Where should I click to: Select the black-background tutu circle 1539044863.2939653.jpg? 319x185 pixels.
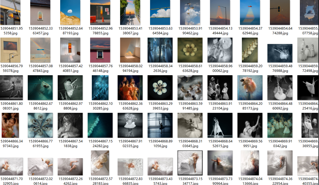(160, 88)
